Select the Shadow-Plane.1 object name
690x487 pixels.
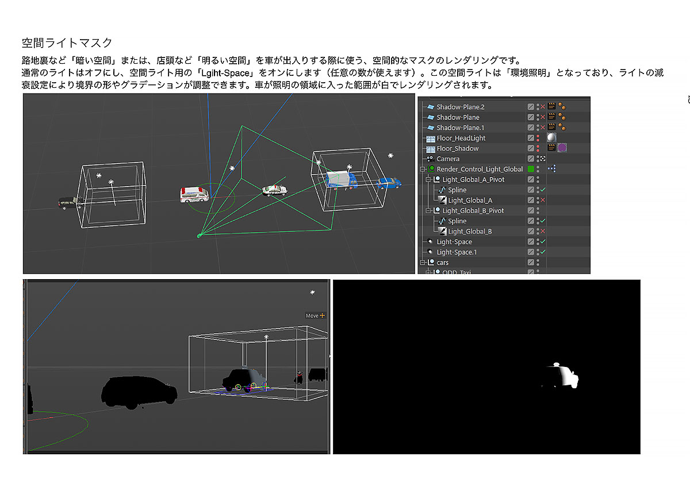[x=461, y=127]
